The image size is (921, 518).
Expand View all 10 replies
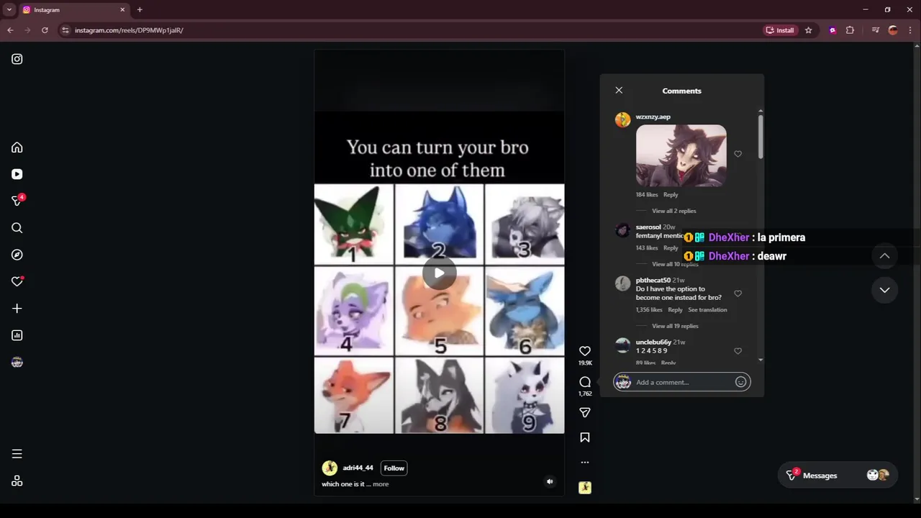(x=675, y=264)
